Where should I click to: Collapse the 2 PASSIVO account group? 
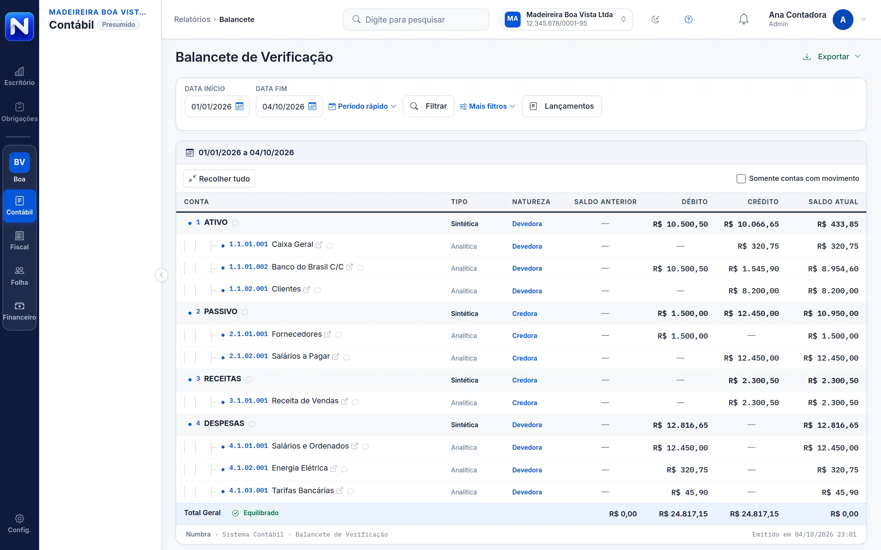[190, 313]
